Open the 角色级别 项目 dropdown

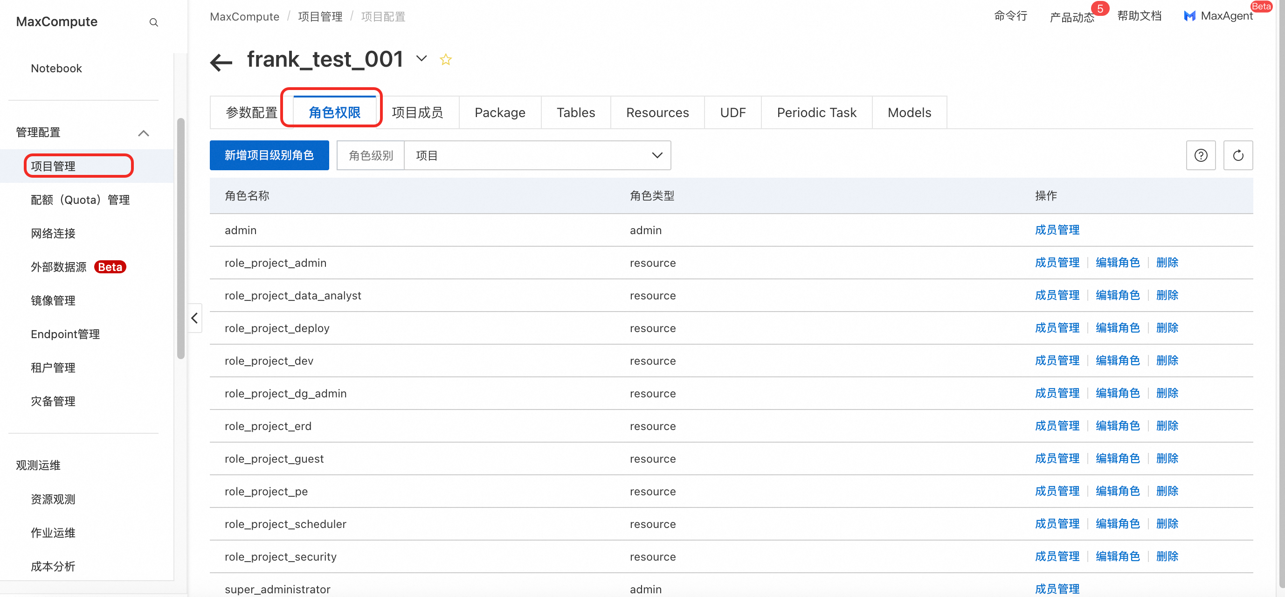(x=537, y=156)
